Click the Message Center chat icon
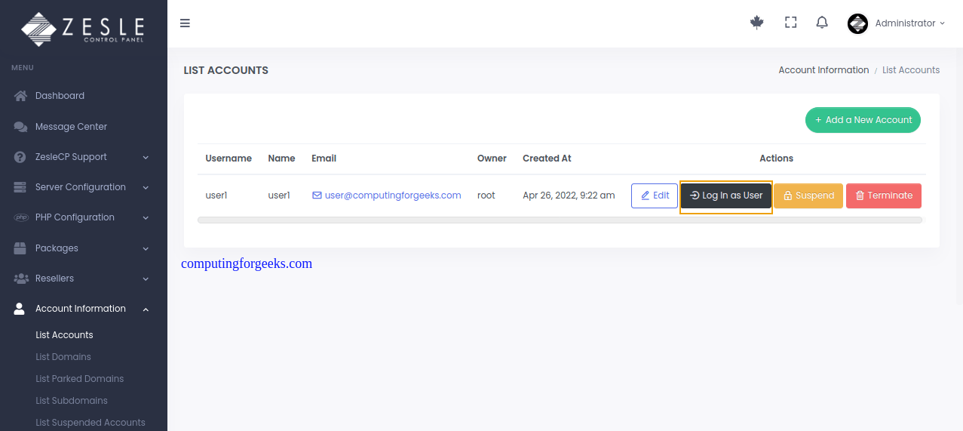The height and width of the screenshot is (431, 963). coord(21,127)
